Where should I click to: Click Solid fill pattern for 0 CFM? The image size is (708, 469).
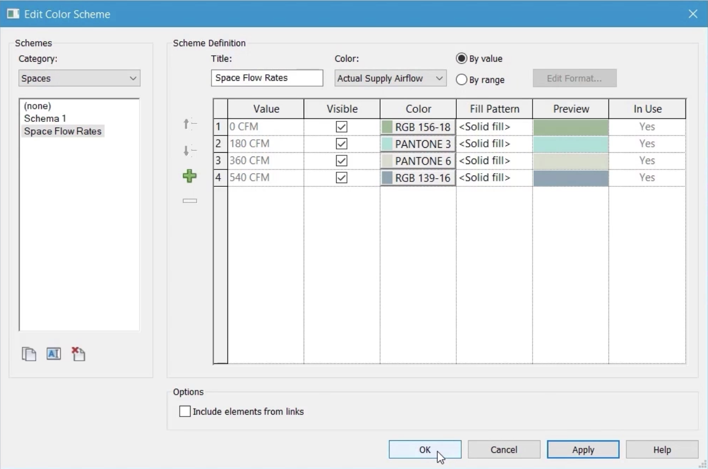click(x=494, y=127)
